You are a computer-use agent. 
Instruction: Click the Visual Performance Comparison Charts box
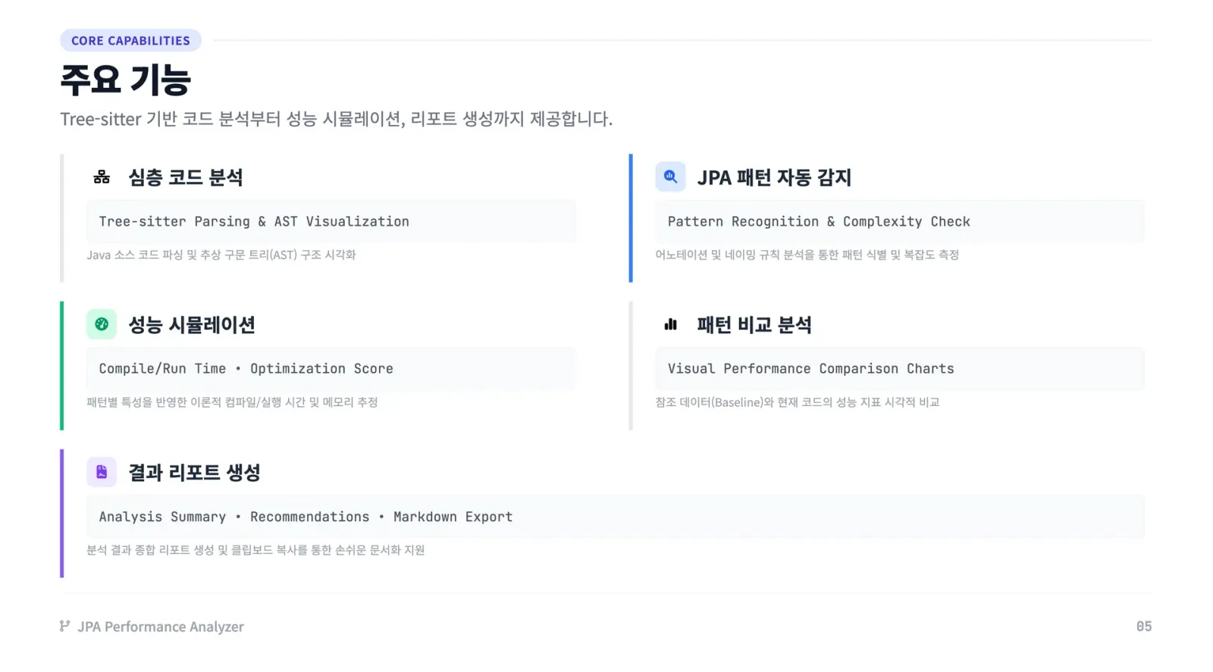tap(900, 369)
